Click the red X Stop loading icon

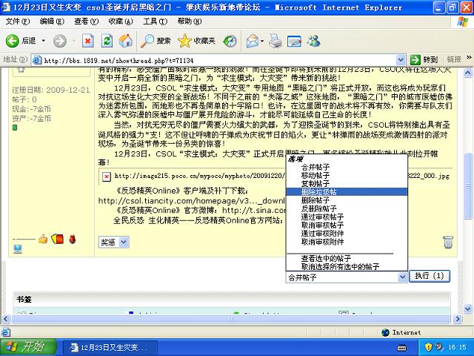[x=87, y=40]
